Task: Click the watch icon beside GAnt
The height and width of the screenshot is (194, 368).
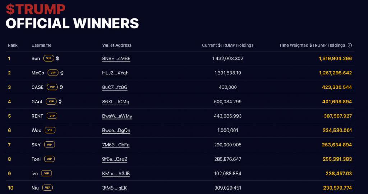Action: pos(60,102)
